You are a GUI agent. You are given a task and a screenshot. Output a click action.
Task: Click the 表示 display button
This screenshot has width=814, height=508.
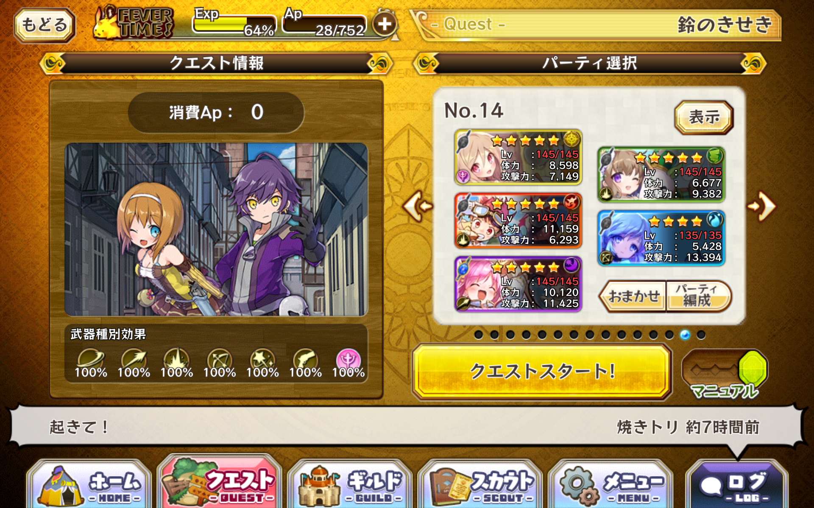click(x=704, y=117)
